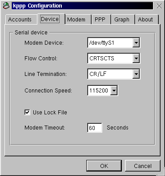Switch to the Accounts tab
This screenshot has height=176, width=165.
[20, 20]
